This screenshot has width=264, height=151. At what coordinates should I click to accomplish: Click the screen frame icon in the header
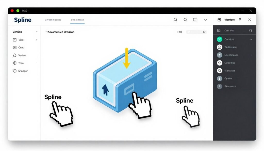click(x=195, y=20)
